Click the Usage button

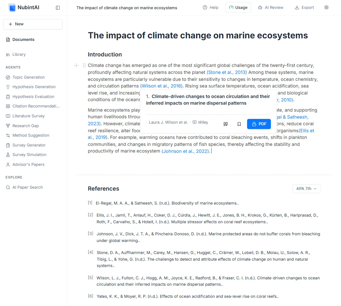238,7
